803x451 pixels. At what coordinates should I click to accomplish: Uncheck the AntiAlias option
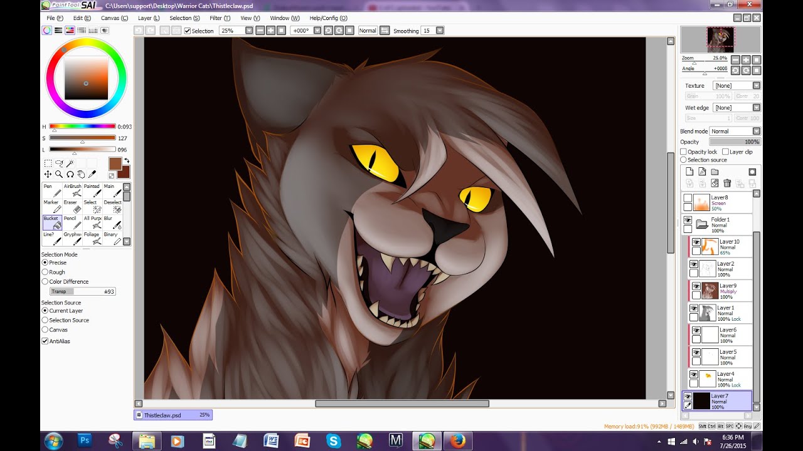click(45, 341)
